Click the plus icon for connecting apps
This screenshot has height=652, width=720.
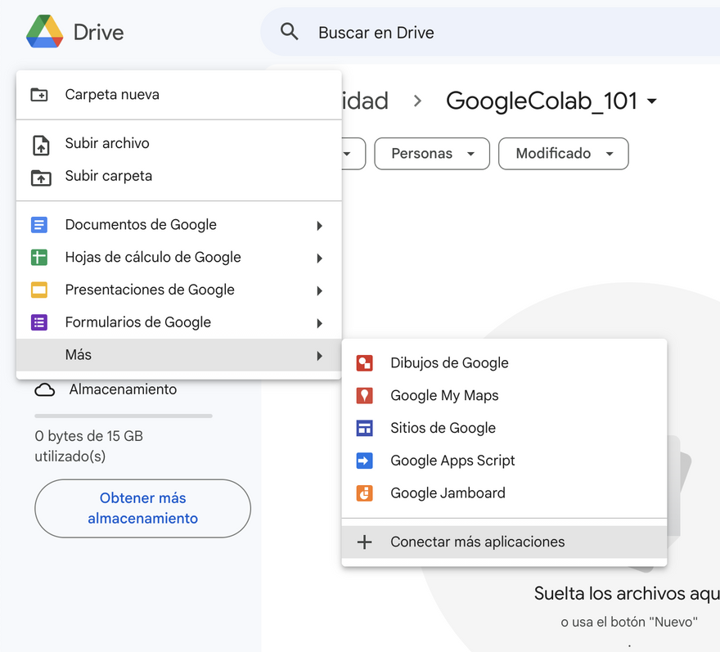(x=365, y=542)
